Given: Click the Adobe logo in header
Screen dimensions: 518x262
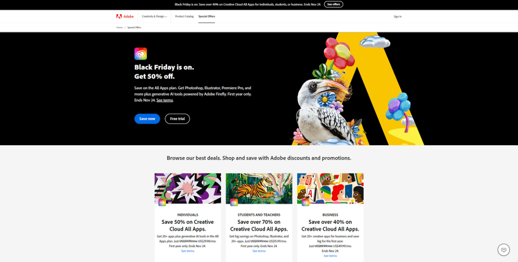Looking at the screenshot, I should coord(125,16).
